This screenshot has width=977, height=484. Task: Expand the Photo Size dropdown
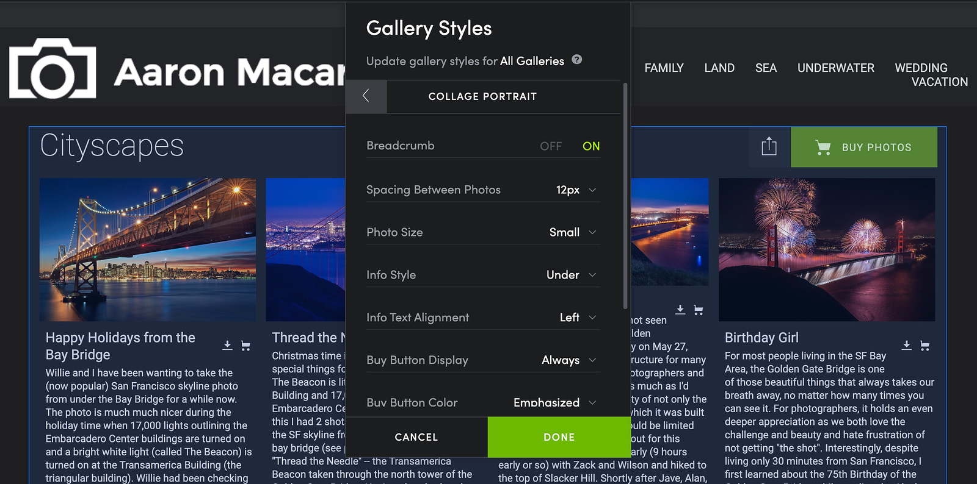[x=572, y=232]
